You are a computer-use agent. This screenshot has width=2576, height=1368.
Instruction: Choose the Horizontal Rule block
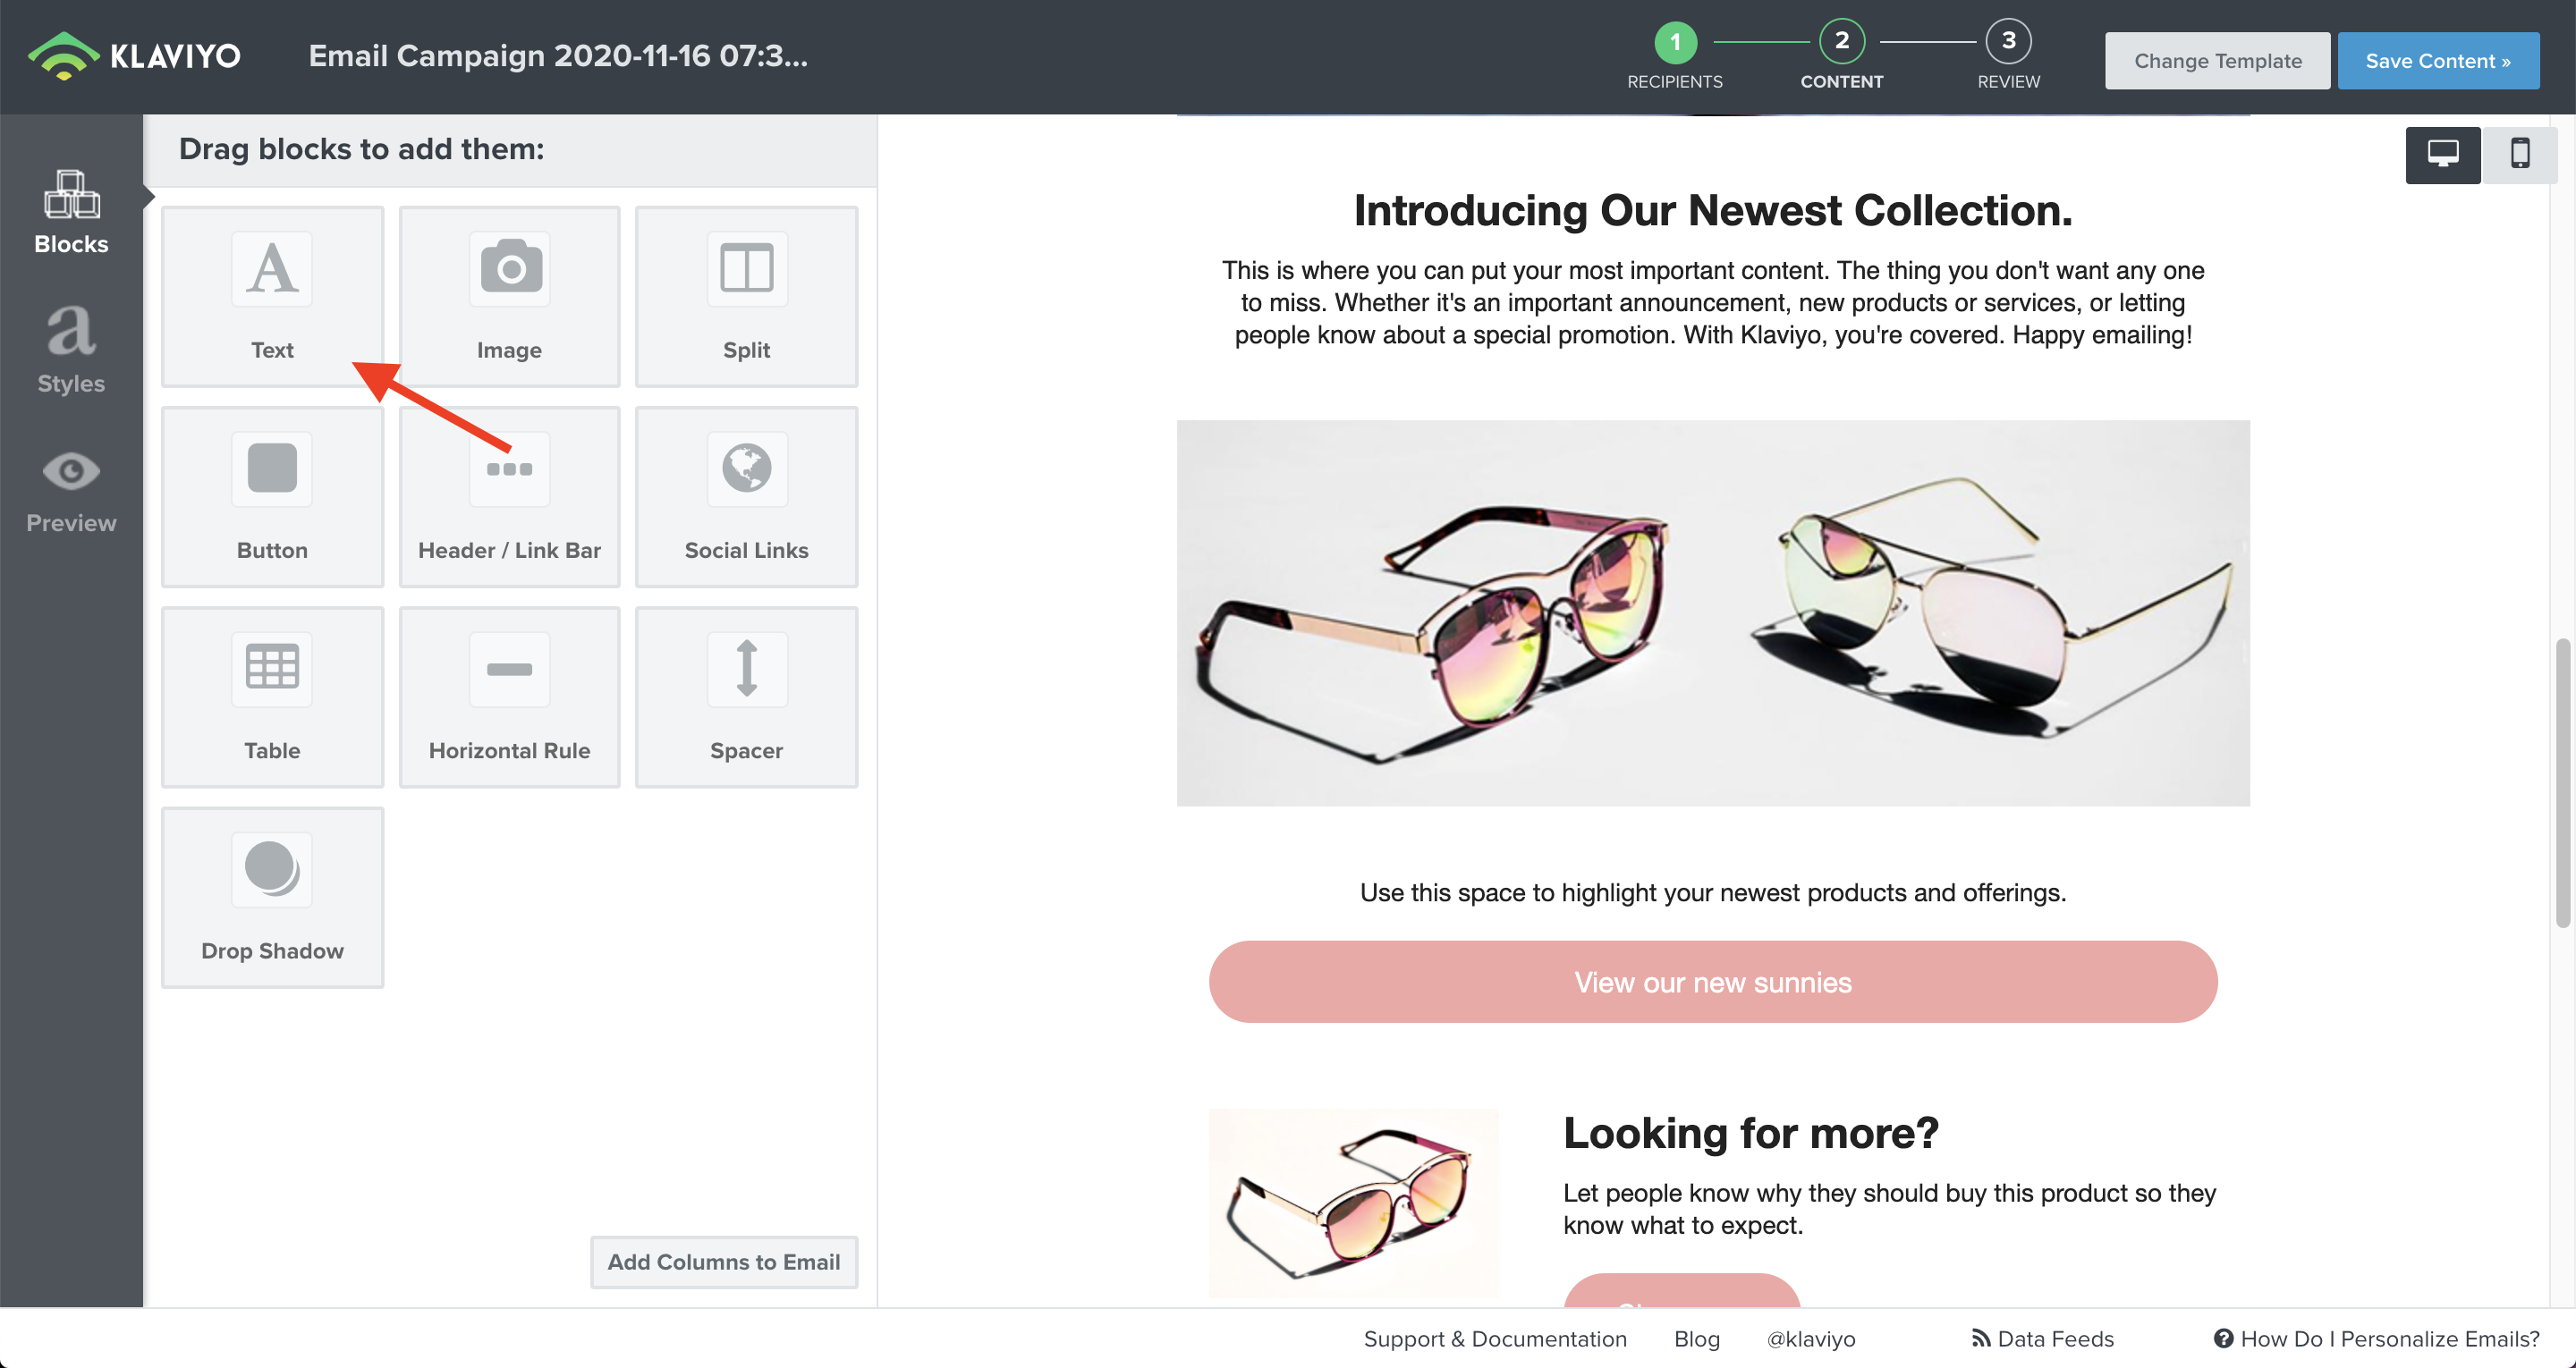pos(509,696)
